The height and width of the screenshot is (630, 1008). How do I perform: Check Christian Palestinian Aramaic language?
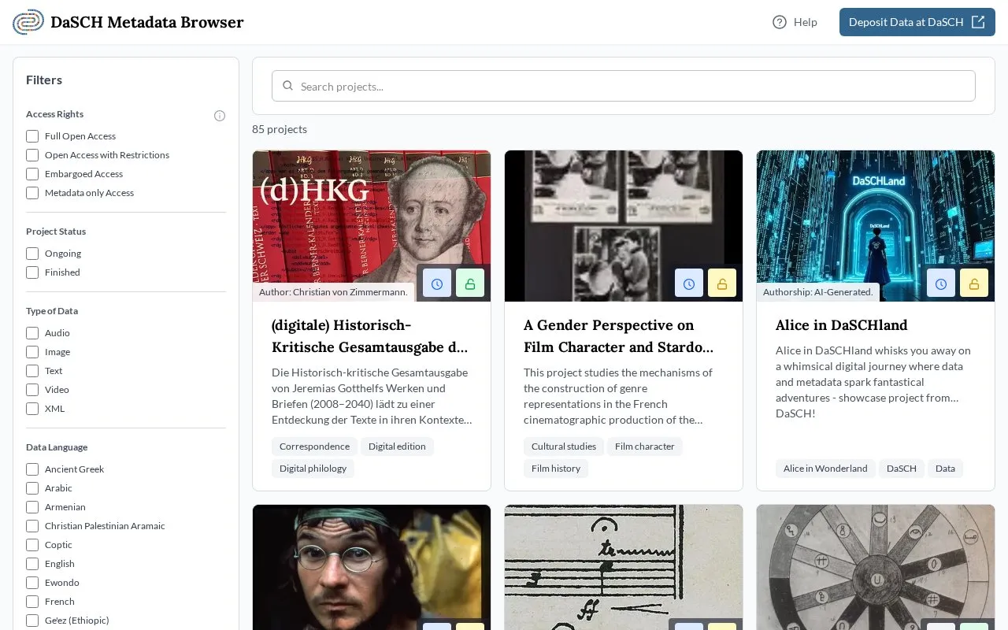(x=32, y=526)
